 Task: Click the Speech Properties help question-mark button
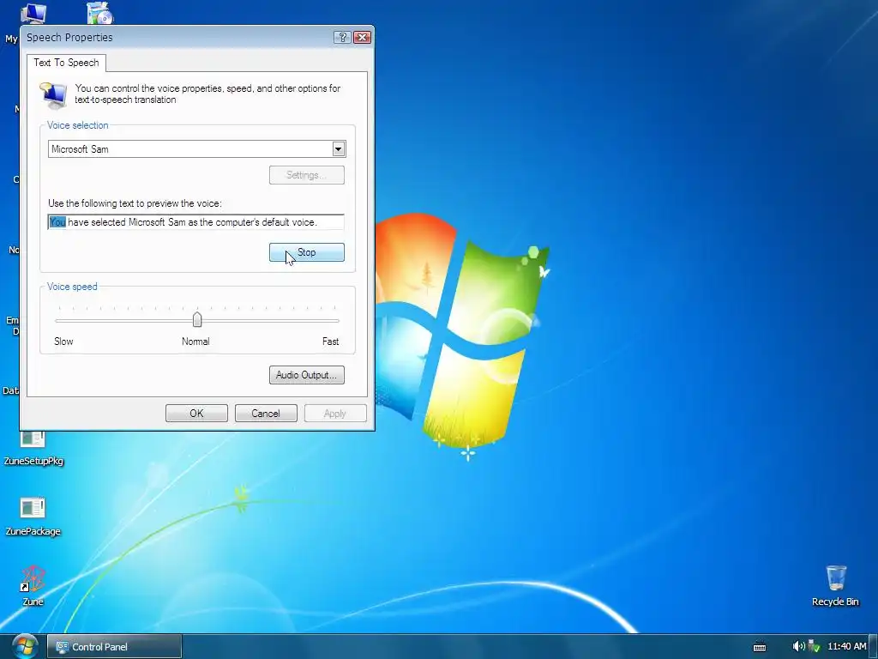coord(342,37)
